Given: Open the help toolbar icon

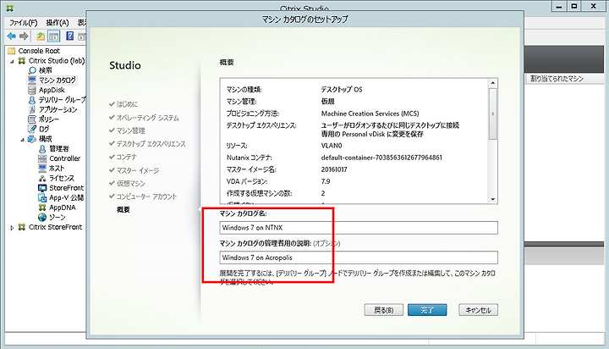Looking at the screenshot, I should click(70, 36).
